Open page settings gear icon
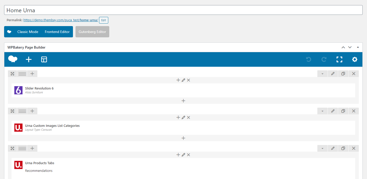Image resolution: width=367 pixels, height=179 pixels. 355,60
